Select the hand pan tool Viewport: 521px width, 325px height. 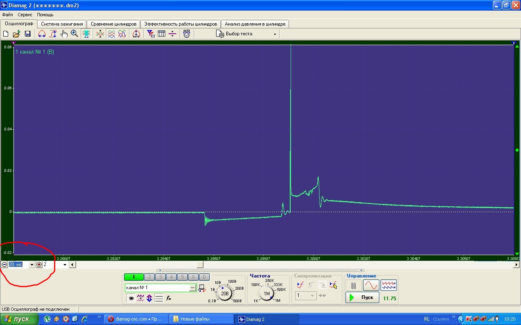click(x=64, y=34)
